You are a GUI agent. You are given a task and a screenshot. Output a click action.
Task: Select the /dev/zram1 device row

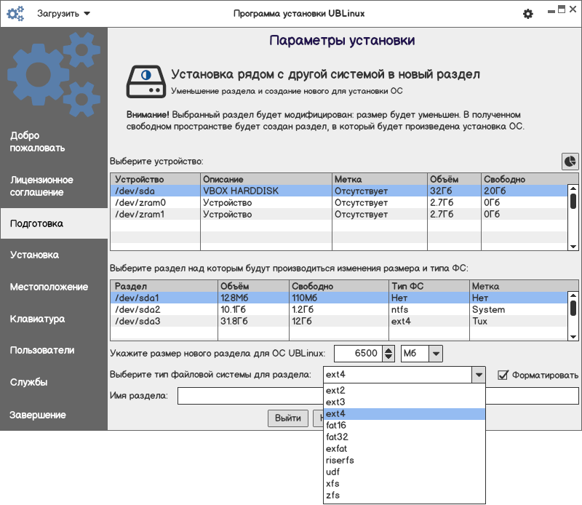tap(339, 214)
